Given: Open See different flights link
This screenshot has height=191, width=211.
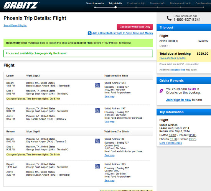Looking at the screenshot, I should click(x=15, y=26).
